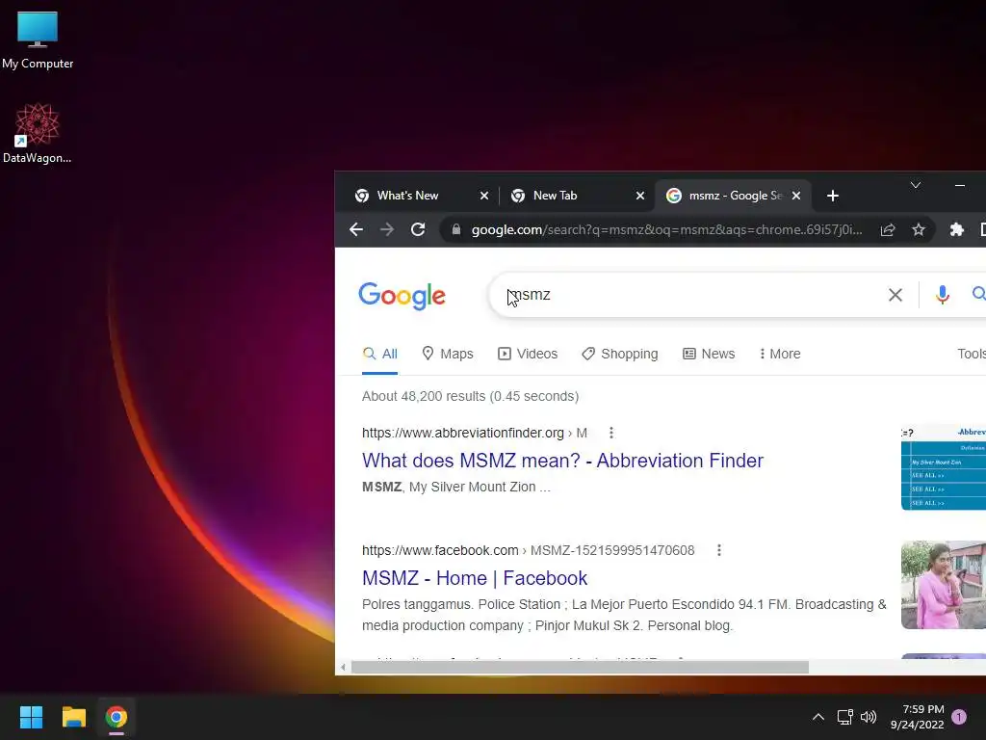Start voice search with the microphone
Screen dimensions: 986x740
(x=942, y=295)
